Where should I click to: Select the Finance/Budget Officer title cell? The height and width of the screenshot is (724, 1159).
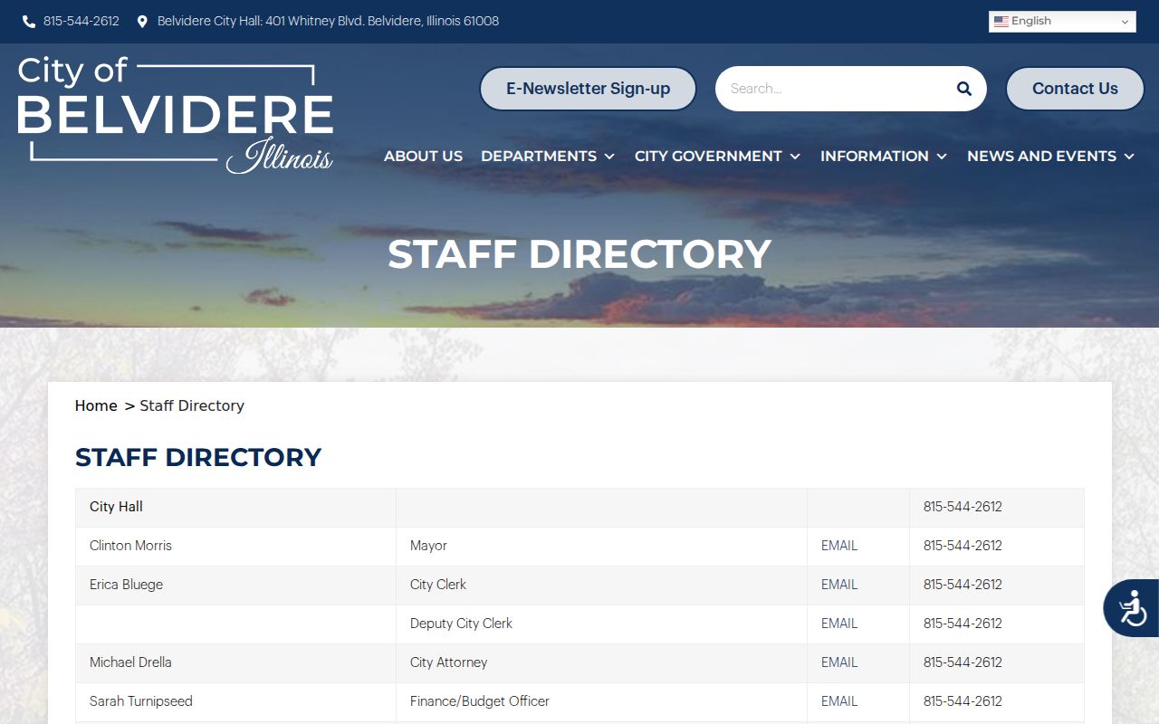[x=601, y=701]
